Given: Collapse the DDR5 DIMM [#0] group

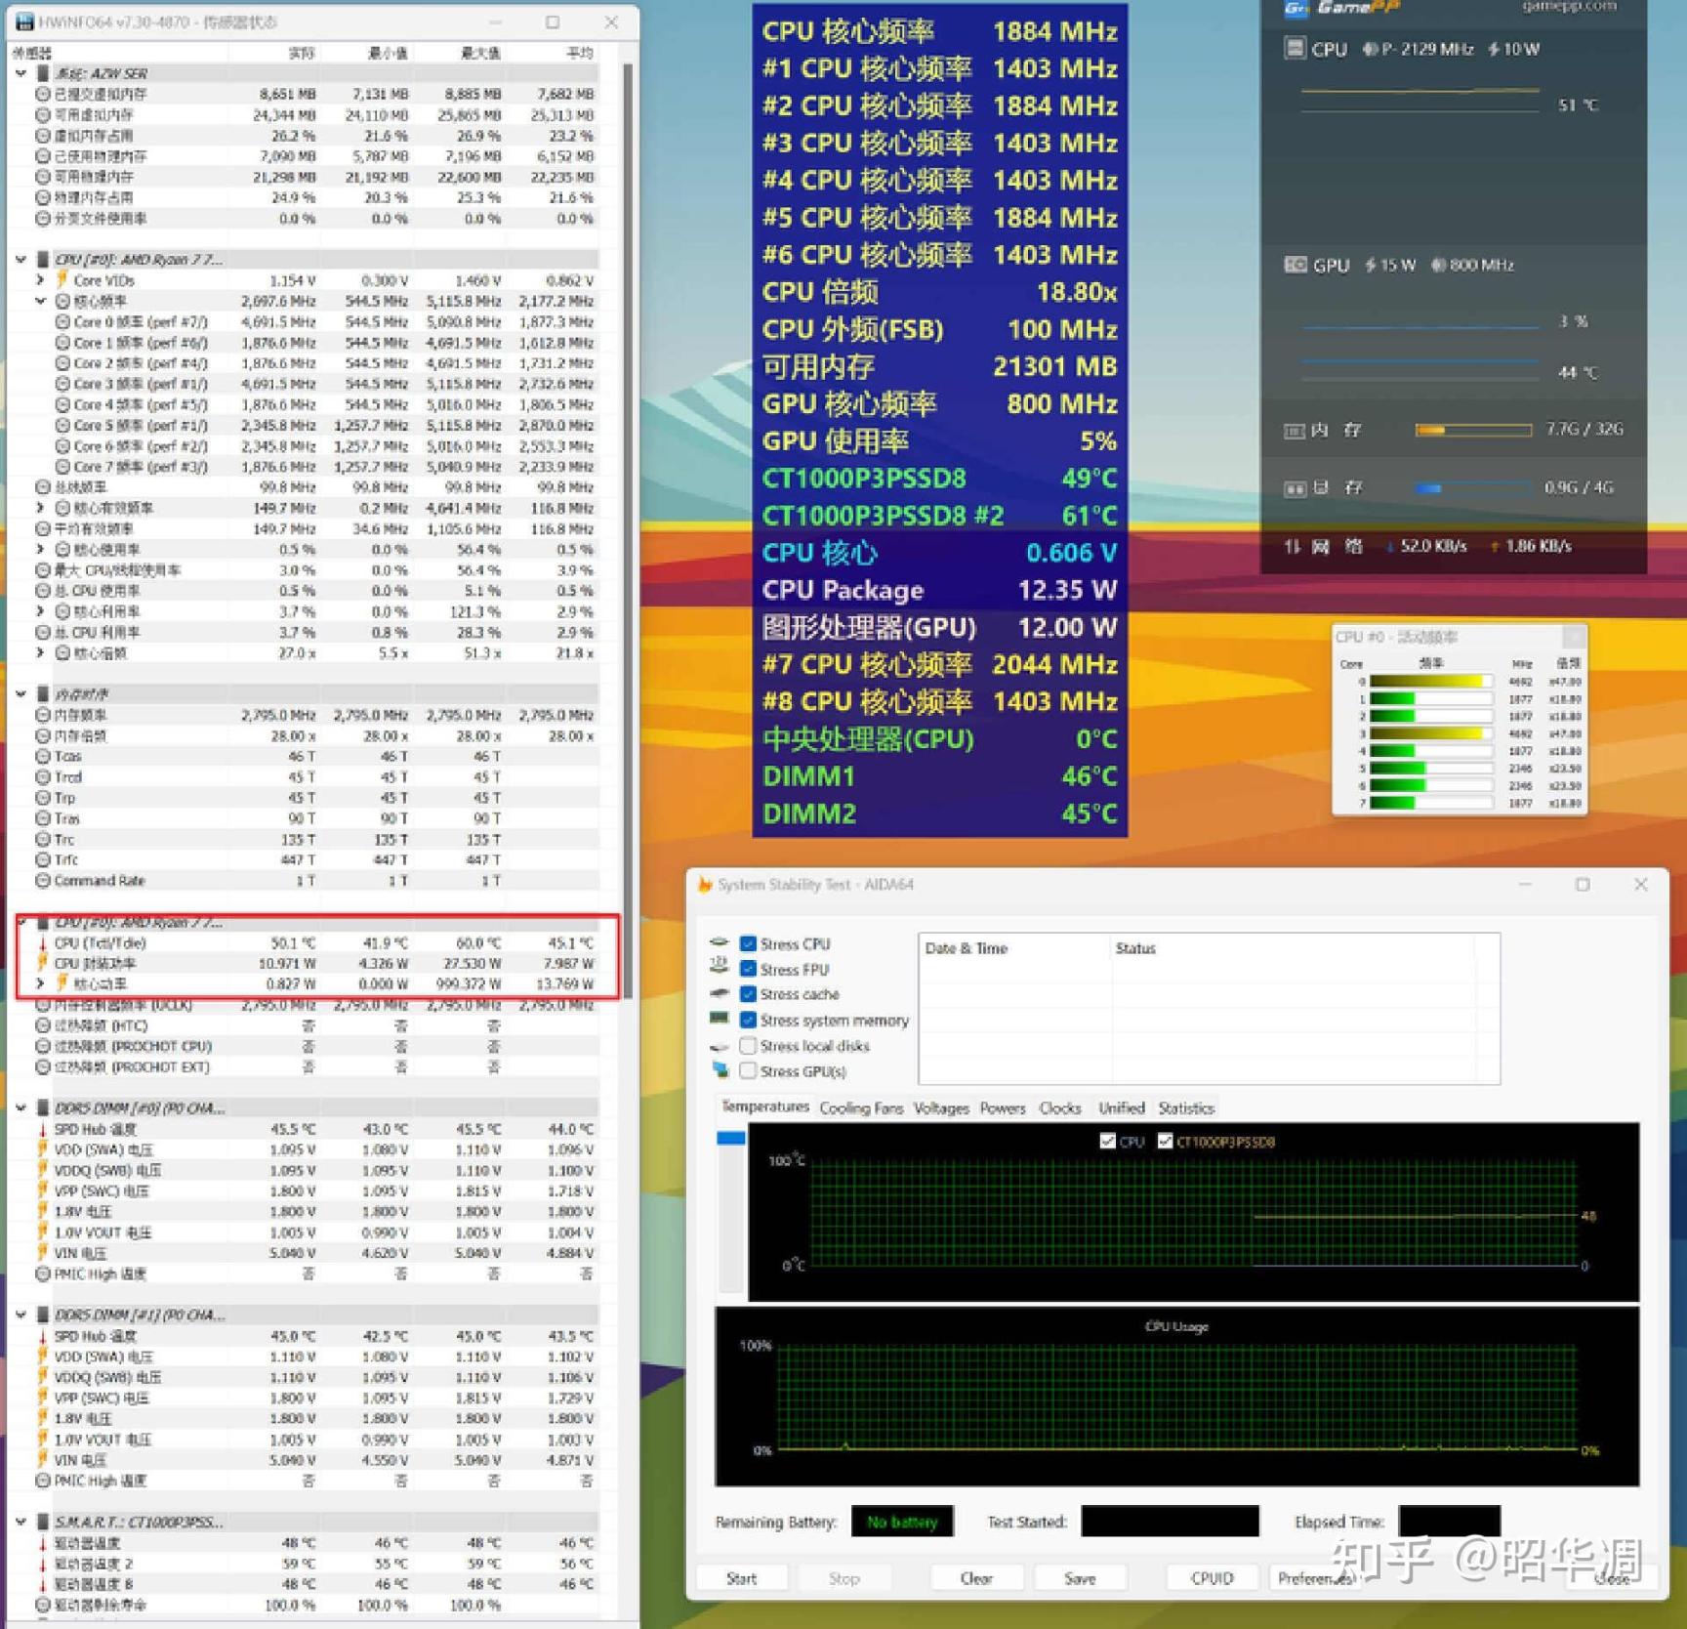Looking at the screenshot, I should [21, 1107].
